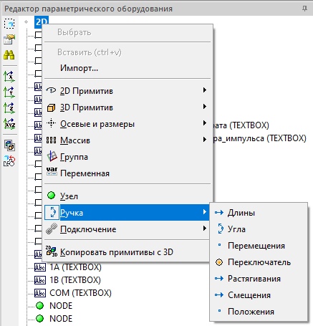Expand the 3D Примитив submenu arrow
The height and width of the screenshot is (326, 313).
click(204, 107)
